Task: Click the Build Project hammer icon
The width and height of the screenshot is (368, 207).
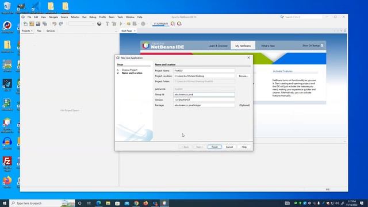Action: (x=108, y=24)
